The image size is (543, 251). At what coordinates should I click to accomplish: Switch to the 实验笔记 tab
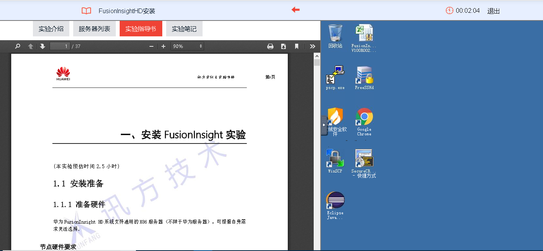[x=184, y=28]
